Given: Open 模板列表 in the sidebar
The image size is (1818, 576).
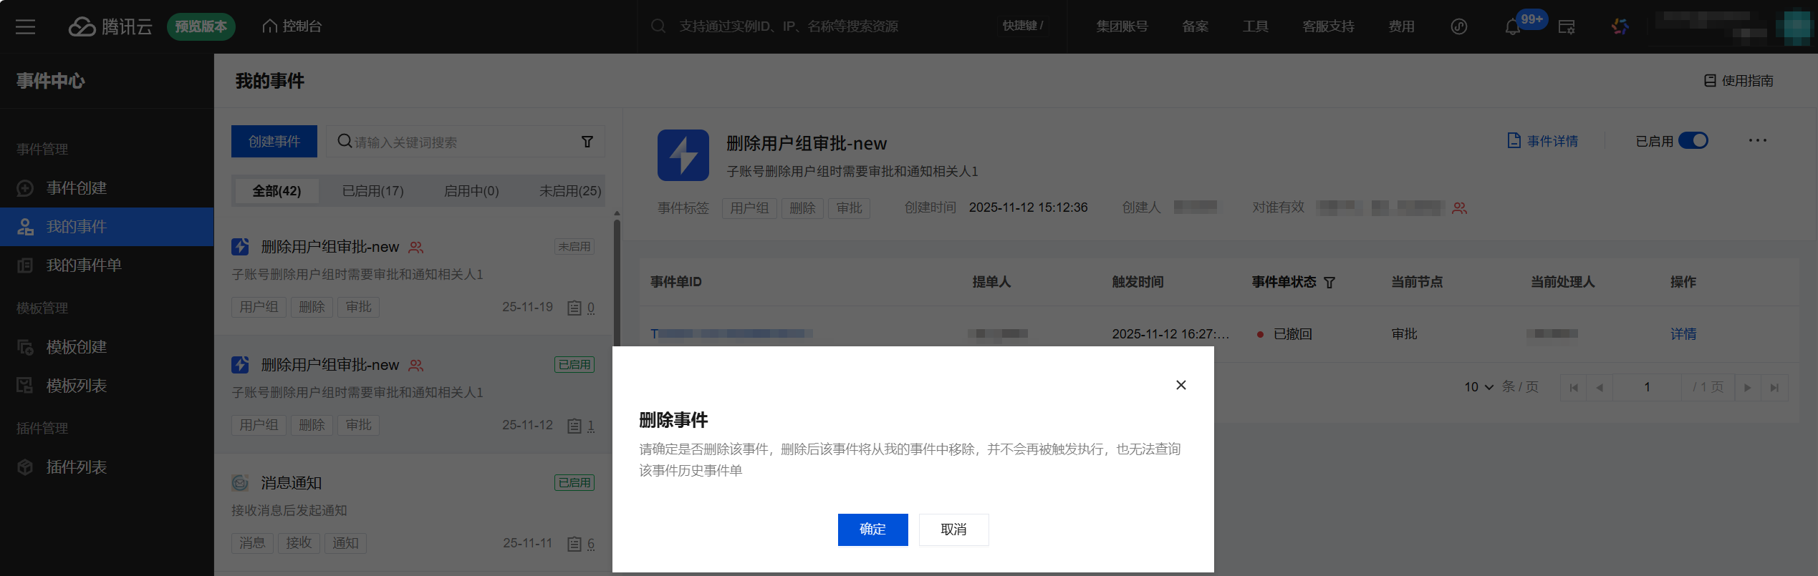Looking at the screenshot, I should point(107,386).
